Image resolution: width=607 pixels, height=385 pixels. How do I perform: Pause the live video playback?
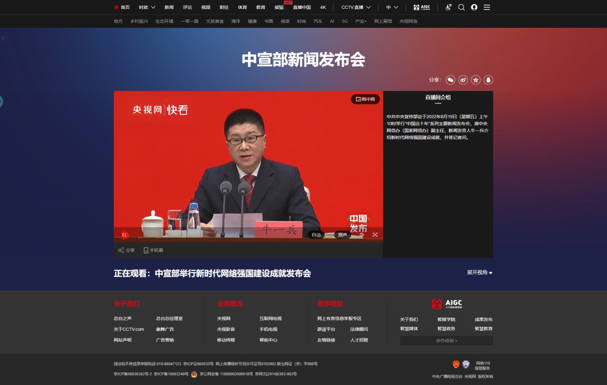(124, 235)
